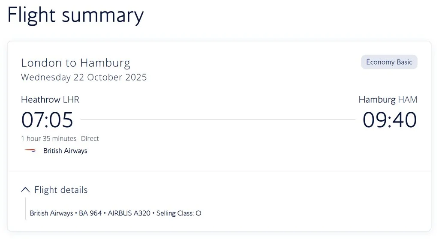Screen dimensions: 439x239
Task: Click the vertical bar beside flight details
Action: [x=25, y=209]
